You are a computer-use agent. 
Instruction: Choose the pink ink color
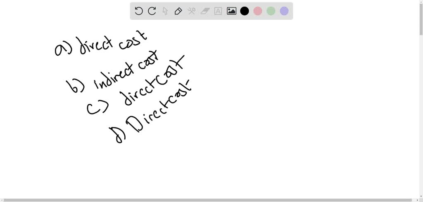[x=258, y=11]
